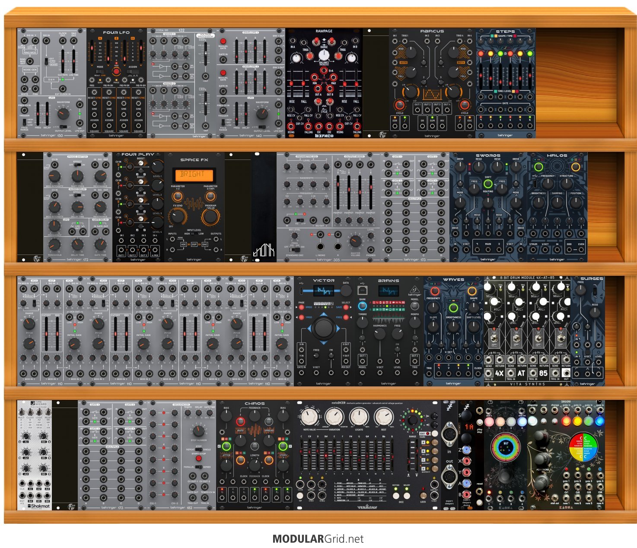This screenshot has height=548, width=637.
Task: Click the Swords module title
Action: 488,155
